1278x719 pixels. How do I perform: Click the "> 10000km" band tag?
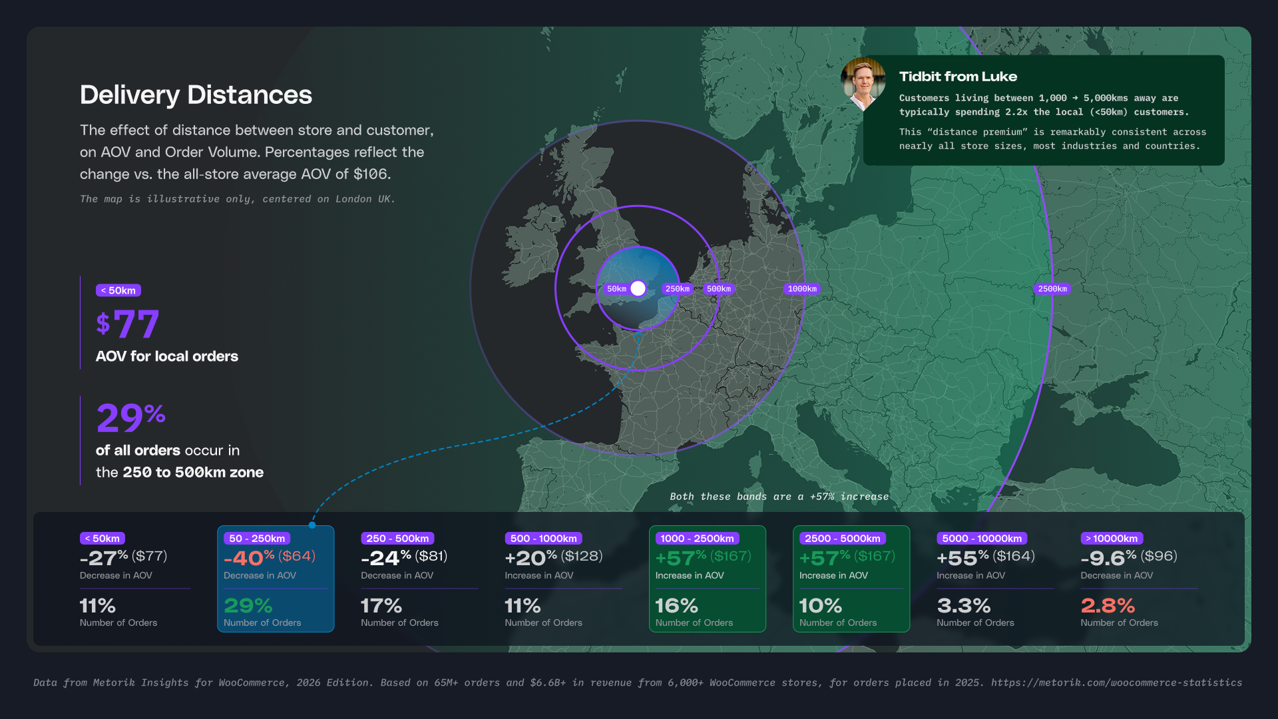[x=1112, y=539]
